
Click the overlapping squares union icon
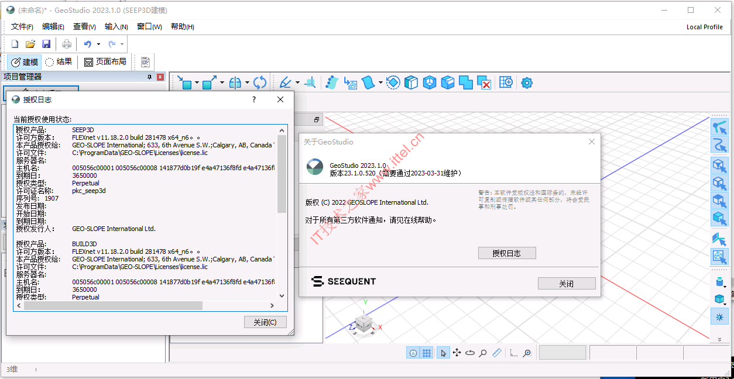tap(466, 82)
